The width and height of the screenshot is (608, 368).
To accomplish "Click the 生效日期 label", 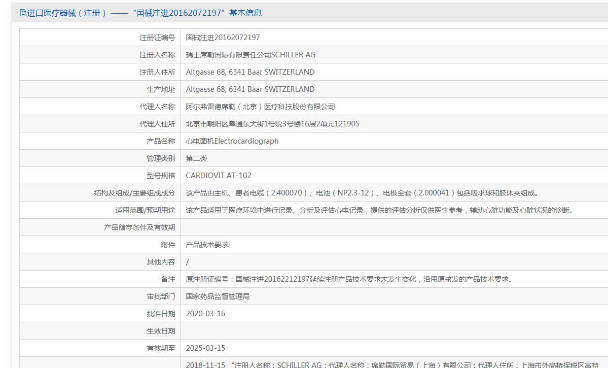I will [161, 331].
